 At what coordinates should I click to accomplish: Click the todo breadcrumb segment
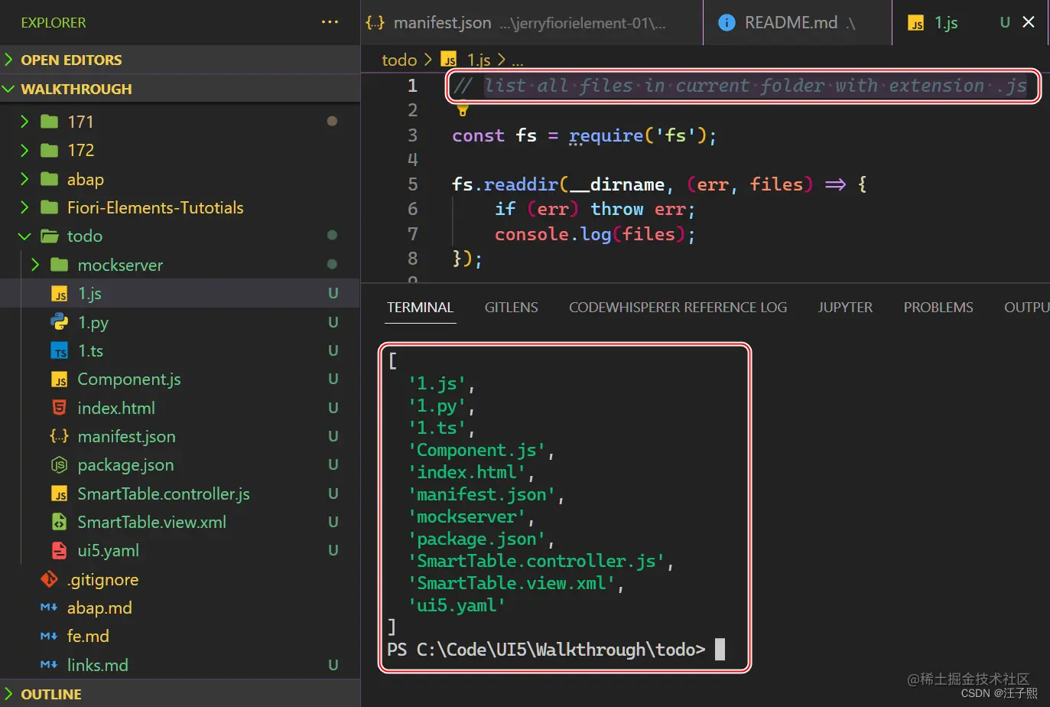click(399, 60)
